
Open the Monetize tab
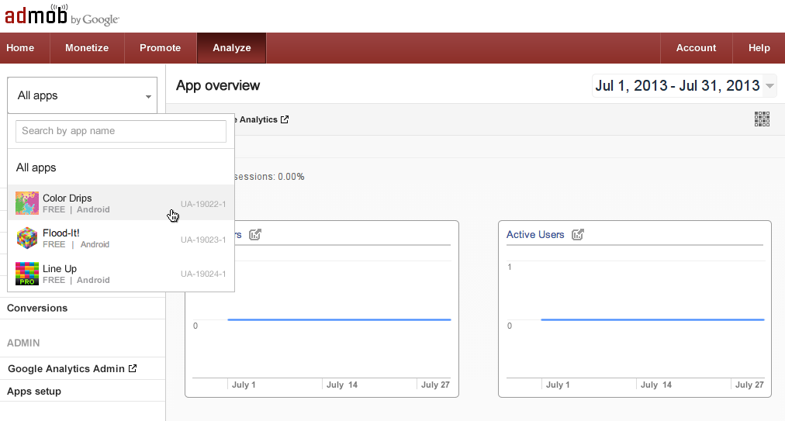pyautogui.click(x=87, y=48)
